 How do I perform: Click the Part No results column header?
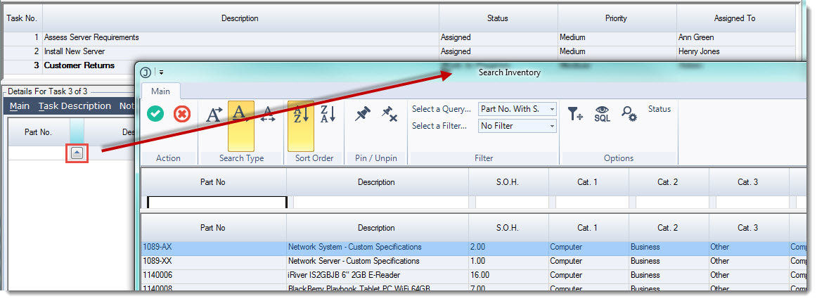(x=213, y=228)
